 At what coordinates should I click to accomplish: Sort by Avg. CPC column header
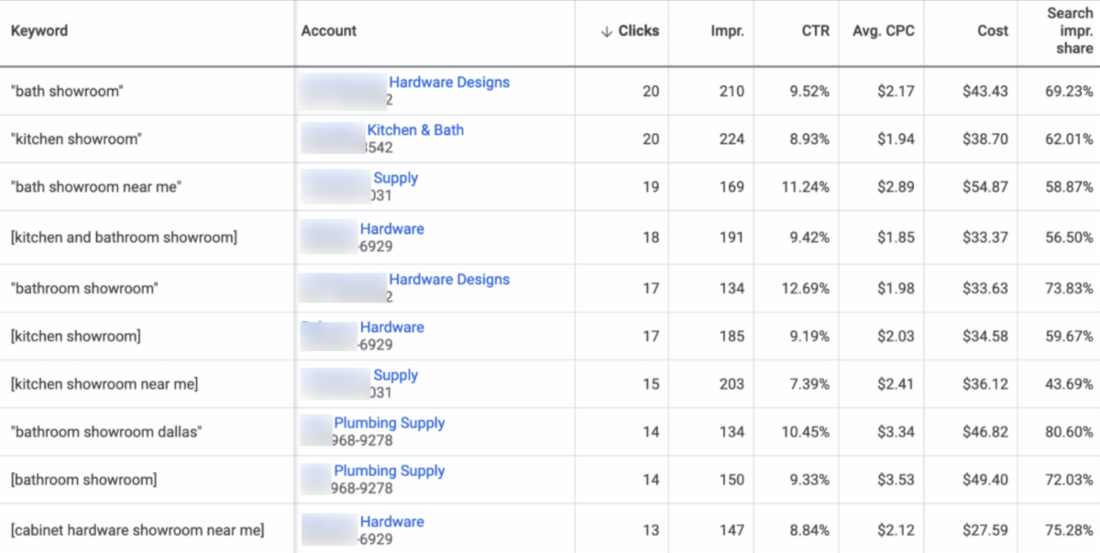click(884, 30)
